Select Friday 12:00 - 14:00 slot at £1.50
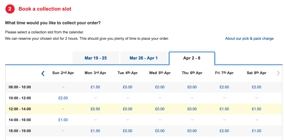Image resolution: width=285 pixels, height=140 pixels. [x=224, y=109]
